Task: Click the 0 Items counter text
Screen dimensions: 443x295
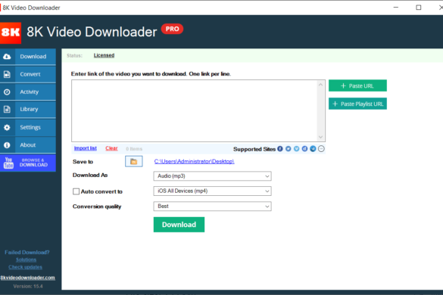Action: coord(134,149)
